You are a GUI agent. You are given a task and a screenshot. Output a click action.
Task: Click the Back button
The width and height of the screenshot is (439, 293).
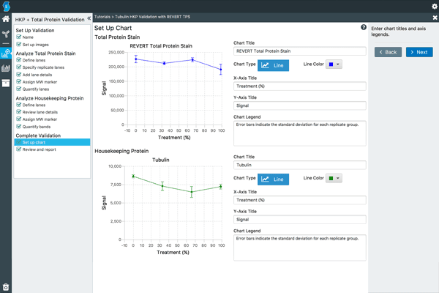(x=388, y=52)
